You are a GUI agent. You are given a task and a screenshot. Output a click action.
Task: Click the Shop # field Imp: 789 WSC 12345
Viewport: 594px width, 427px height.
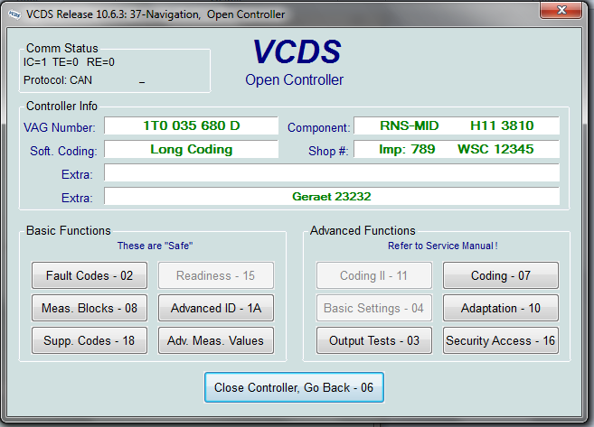[x=457, y=149]
